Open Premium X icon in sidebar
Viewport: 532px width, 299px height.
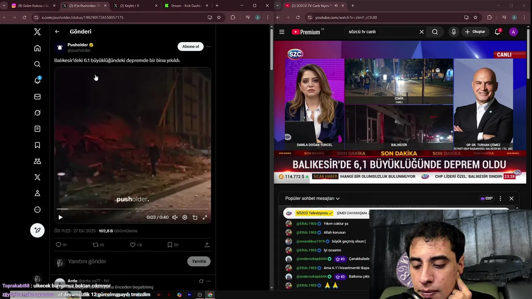pyautogui.click(x=37, y=177)
